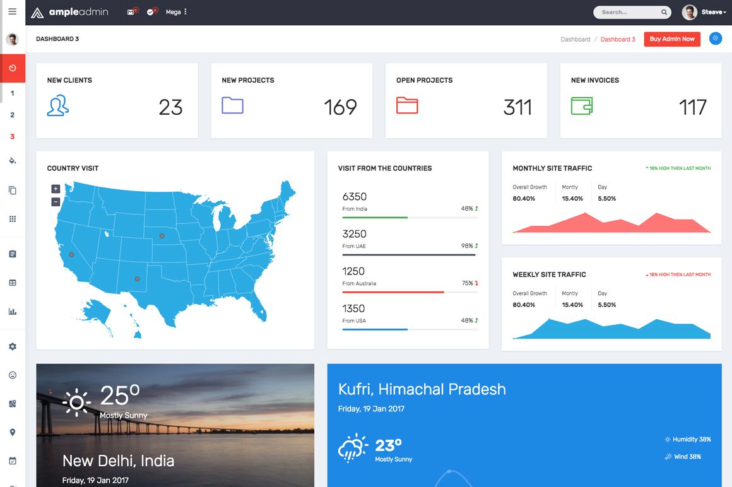
Task: Click the New Delhi weather sun icon
Action: pyautogui.click(x=76, y=402)
